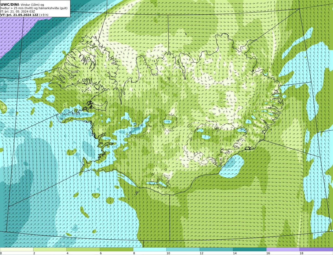Click the 6–8 m/s olive green legend swatch

tap(117, 250)
